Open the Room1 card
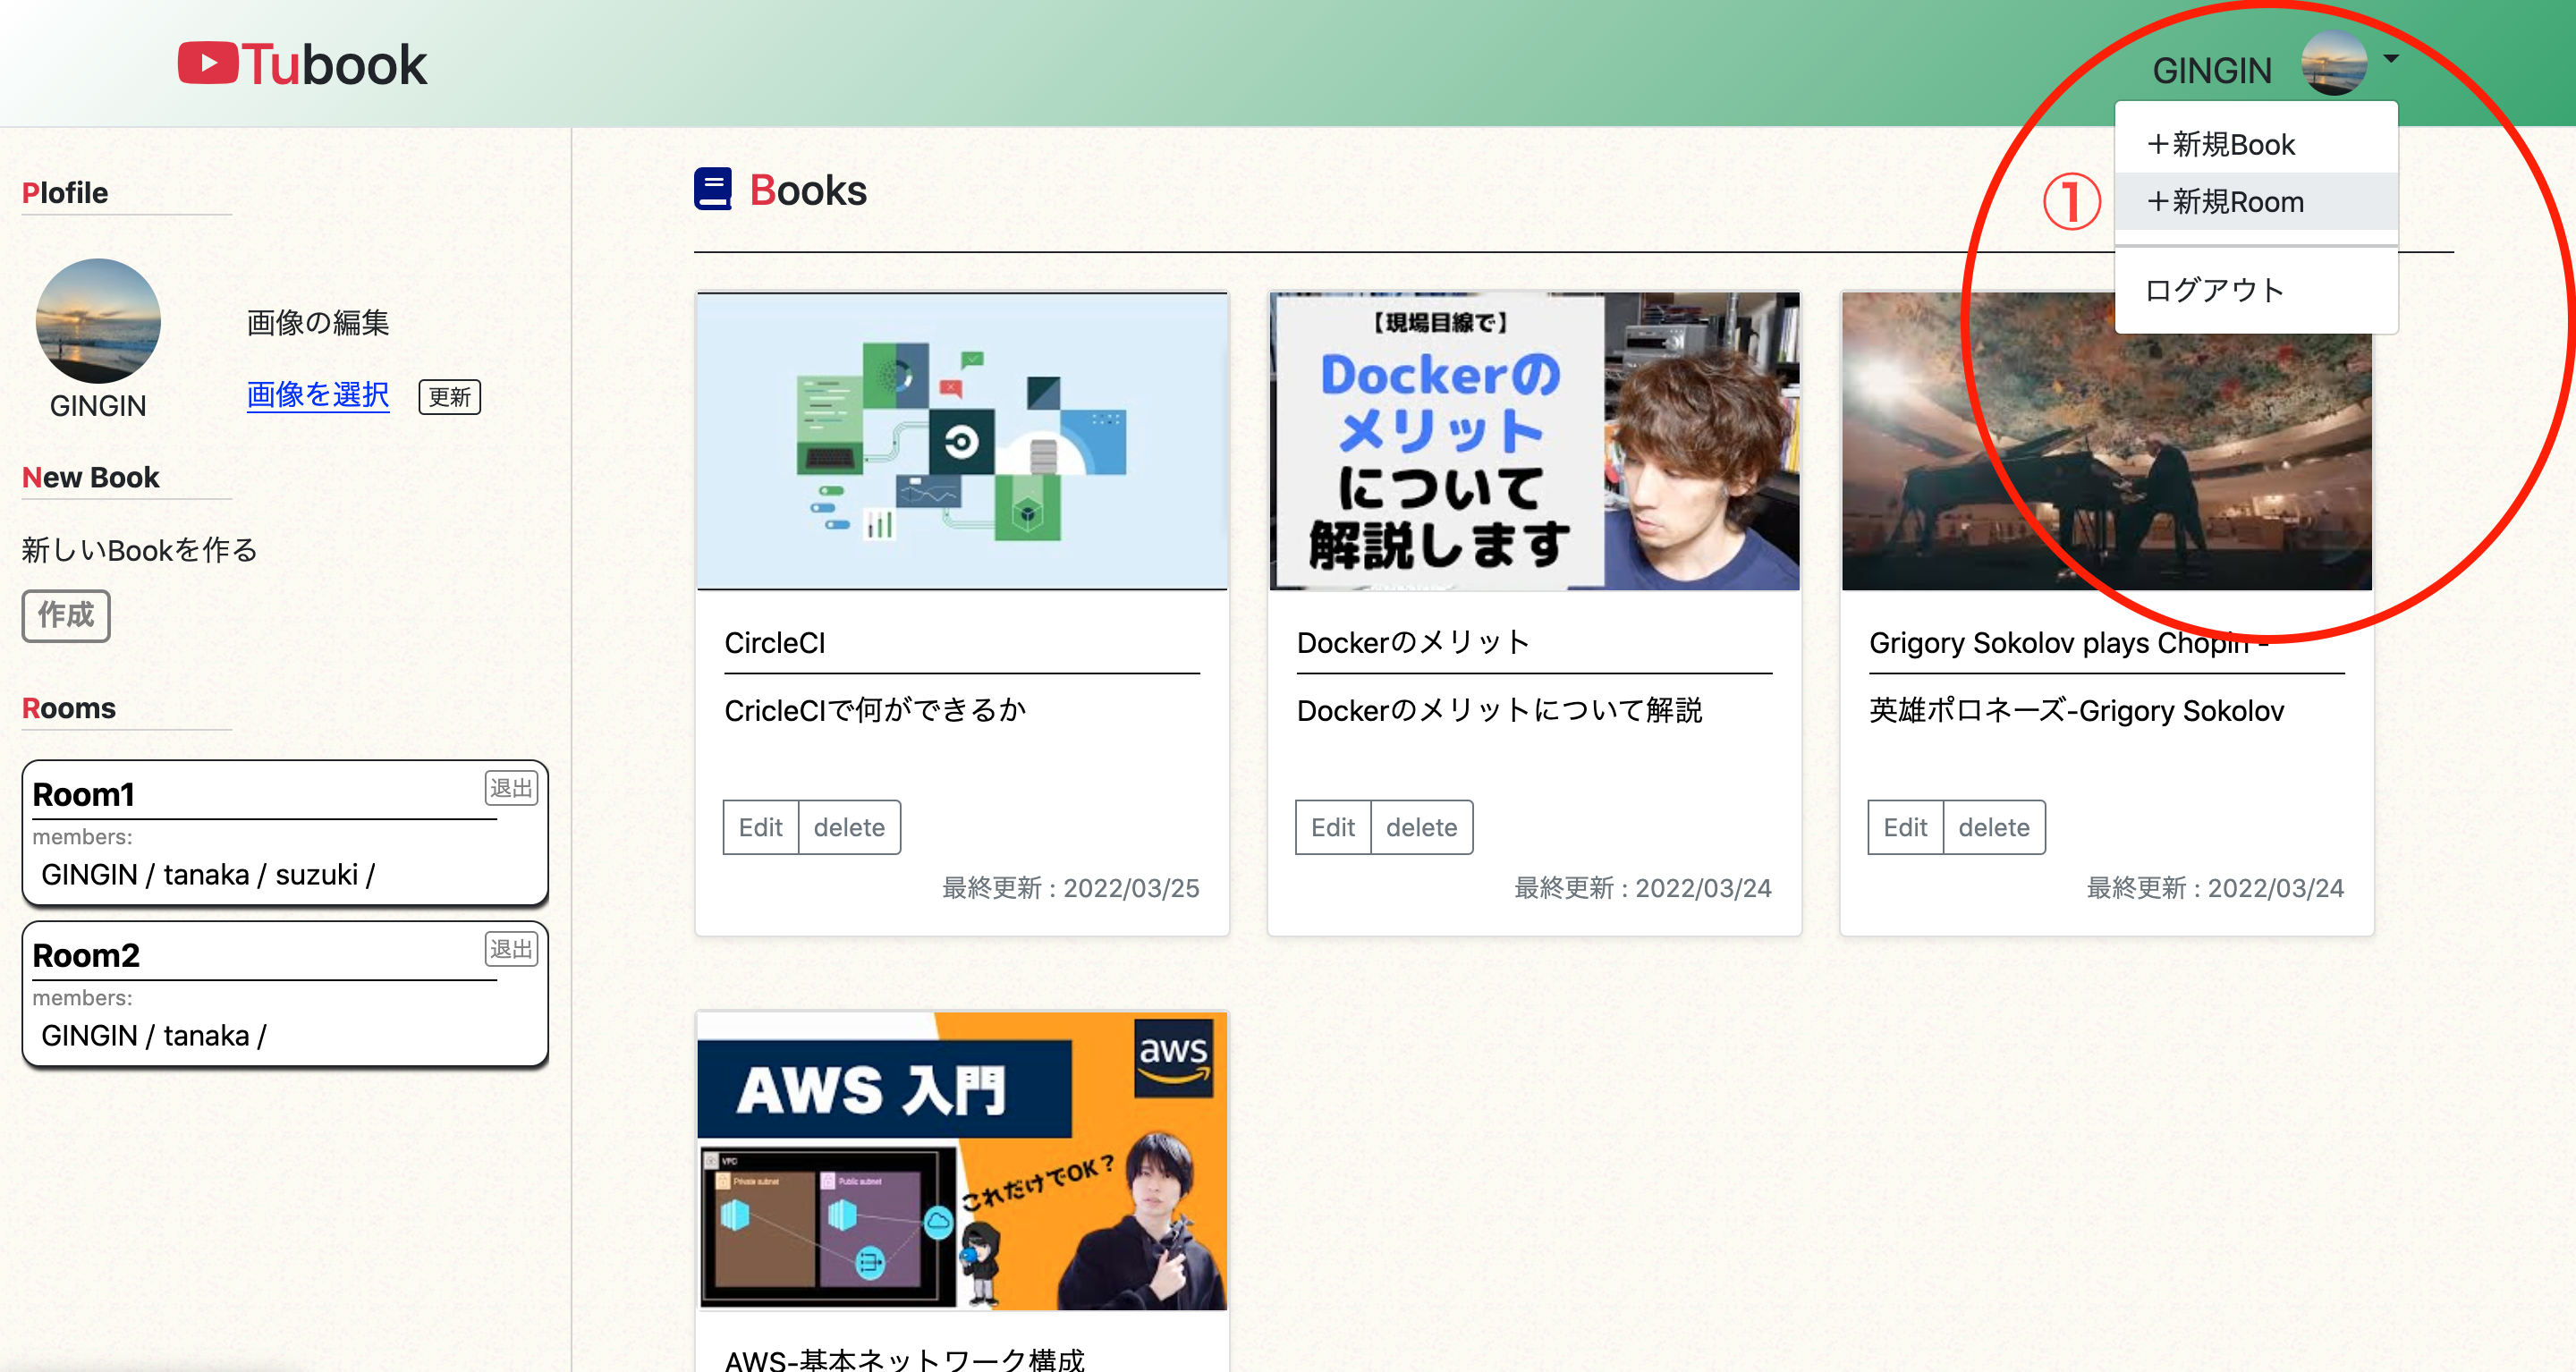 pyautogui.click(x=285, y=833)
